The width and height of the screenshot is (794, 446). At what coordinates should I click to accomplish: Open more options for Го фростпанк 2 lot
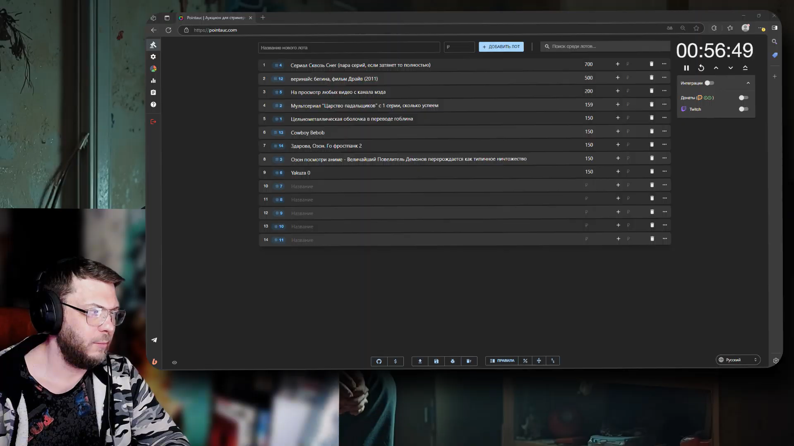click(664, 145)
